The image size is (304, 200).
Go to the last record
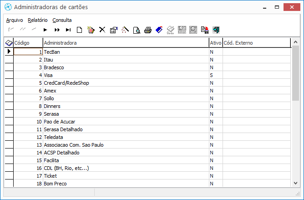pos(68,30)
